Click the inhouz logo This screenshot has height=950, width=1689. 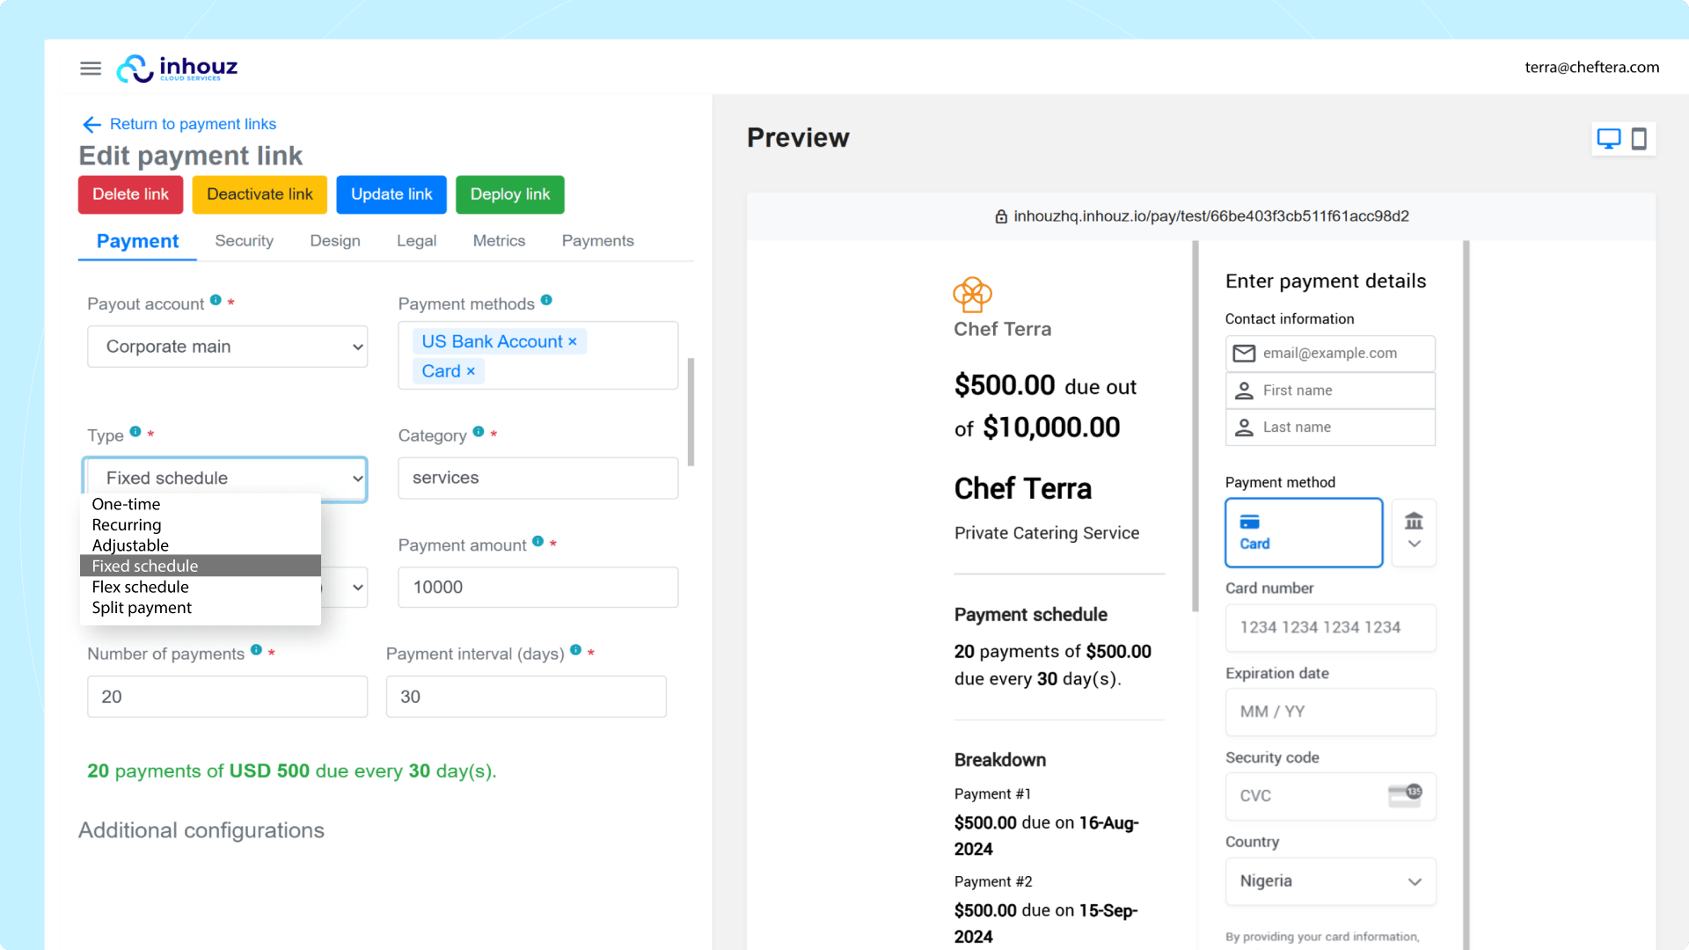coord(177,68)
